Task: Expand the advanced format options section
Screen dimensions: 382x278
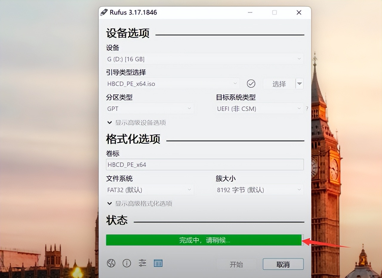Action: [x=140, y=204]
